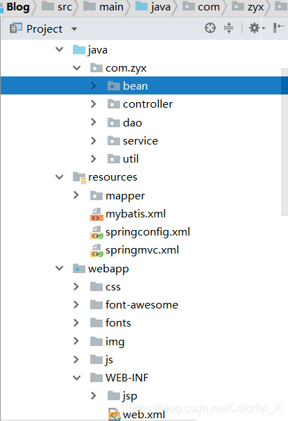This screenshot has height=421, width=288.
Task: Expand the controller package
Action: coord(93,104)
